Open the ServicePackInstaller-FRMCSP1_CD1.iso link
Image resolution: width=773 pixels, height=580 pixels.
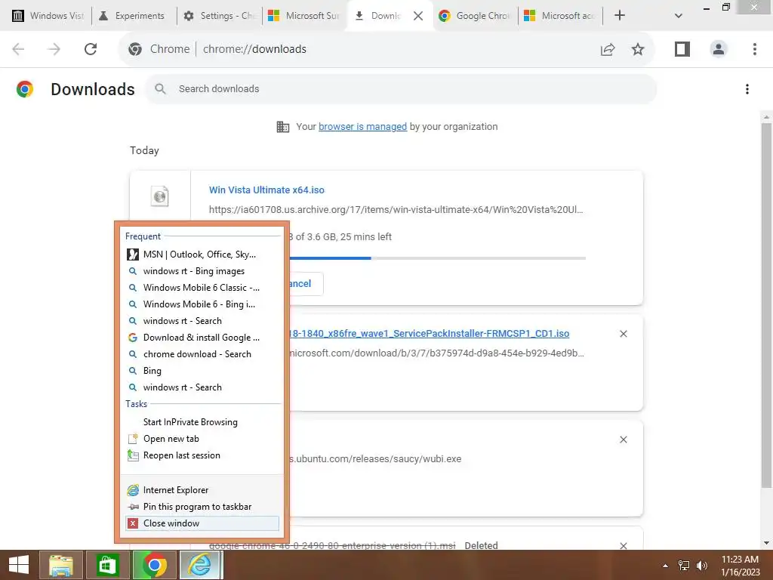pos(429,333)
